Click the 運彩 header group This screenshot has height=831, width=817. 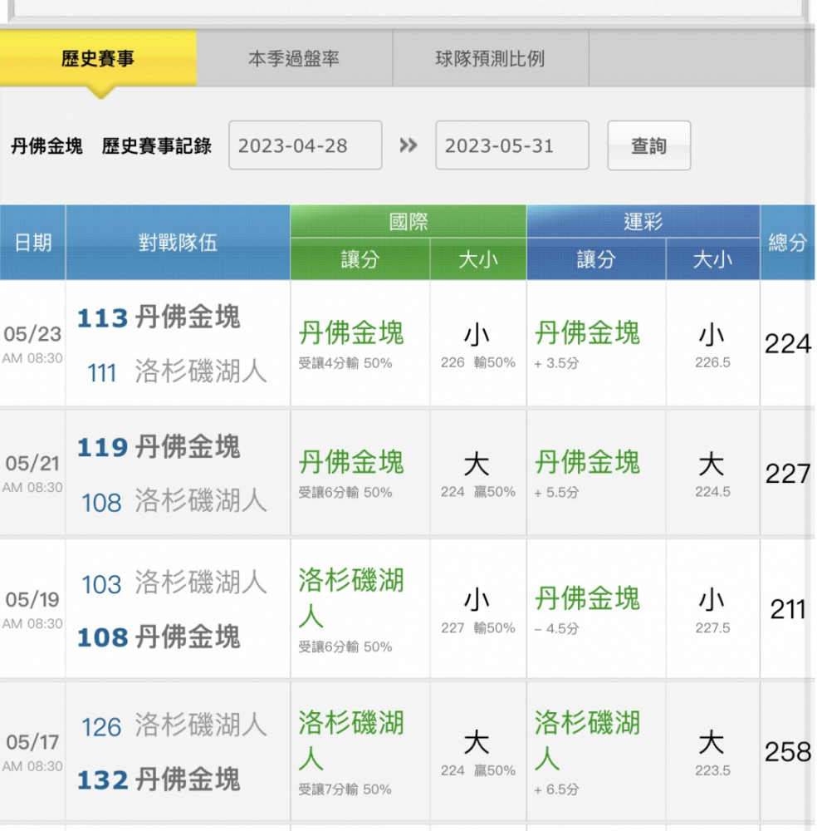(643, 221)
